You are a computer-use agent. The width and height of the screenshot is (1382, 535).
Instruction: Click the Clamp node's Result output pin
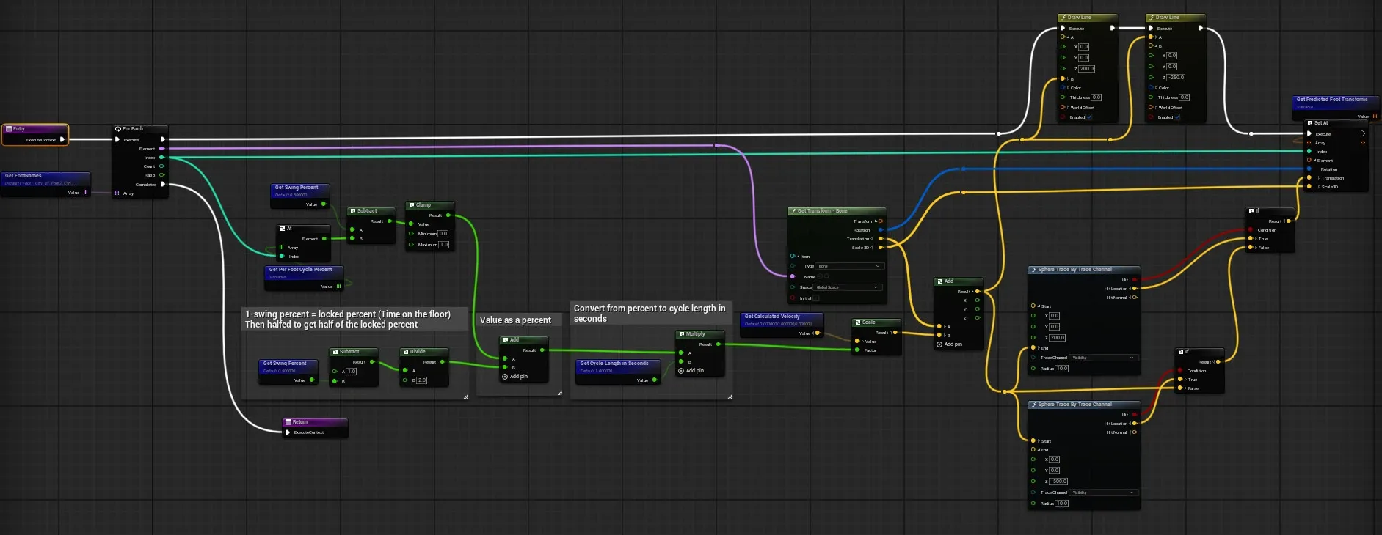coord(448,215)
